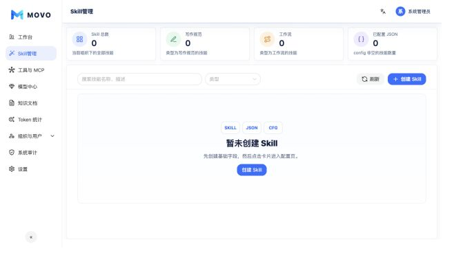Open Token 统计 icon
Image resolution: width=454 pixels, height=260 pixels.
pos(12,119)
